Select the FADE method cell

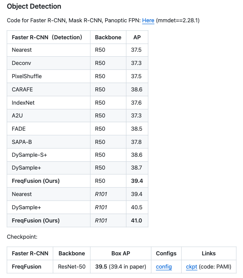(19, 129)
